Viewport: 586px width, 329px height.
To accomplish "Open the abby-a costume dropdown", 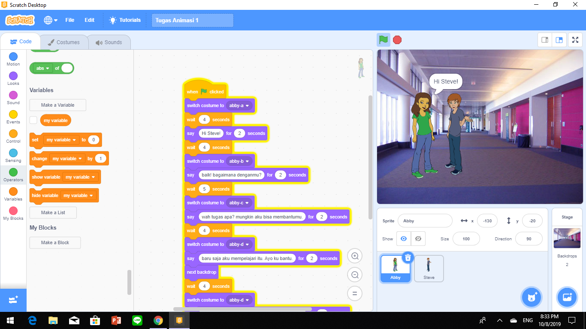I will [239, 105].
